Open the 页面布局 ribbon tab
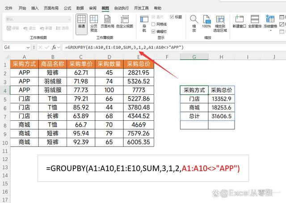The image size is (286, 203). tap(51, 8)
